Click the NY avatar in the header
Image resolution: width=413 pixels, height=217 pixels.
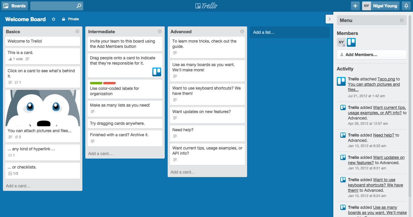point(367,6)
